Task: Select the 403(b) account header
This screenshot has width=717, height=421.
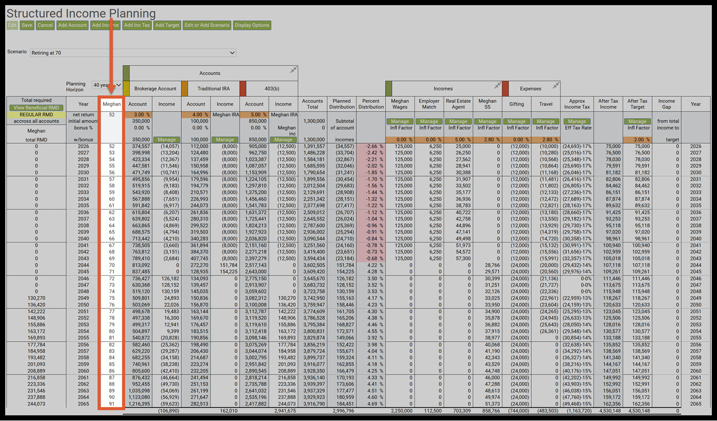Action: [x=272, y=88]
